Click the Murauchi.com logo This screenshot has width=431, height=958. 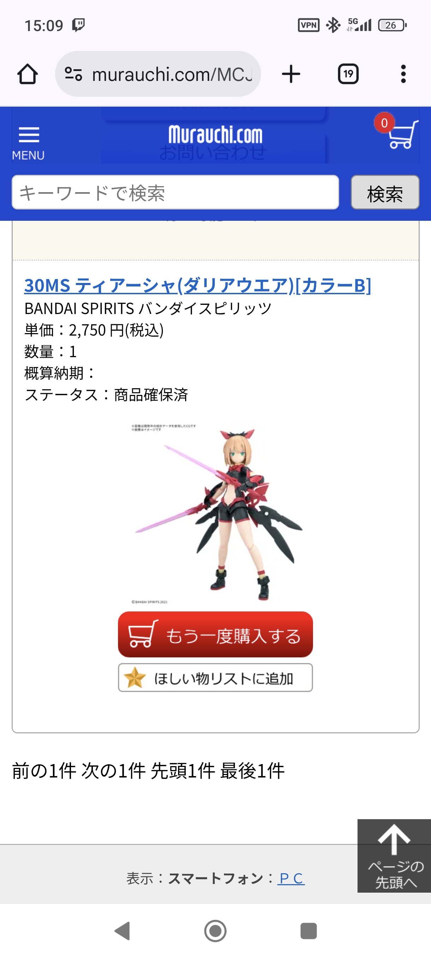(215, 134)
